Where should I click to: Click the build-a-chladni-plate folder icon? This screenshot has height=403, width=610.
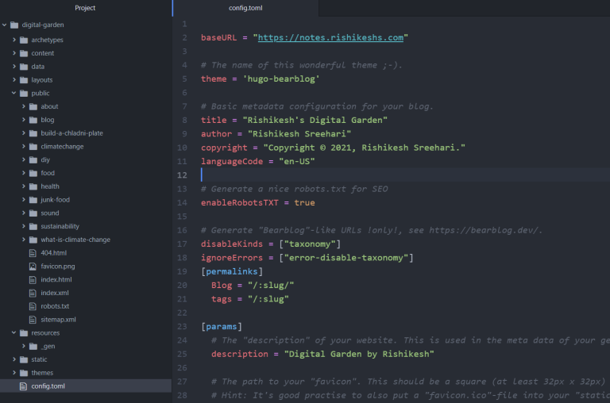pos(33,133)
